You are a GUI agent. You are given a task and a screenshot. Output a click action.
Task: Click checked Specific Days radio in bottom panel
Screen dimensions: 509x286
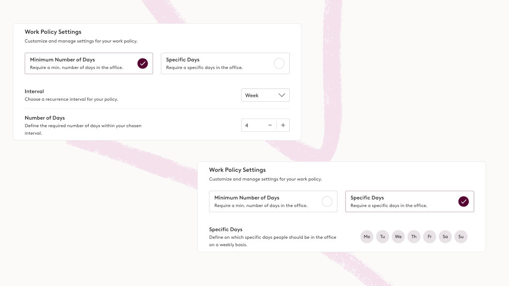pyautogui.click(x=464, y=202)
